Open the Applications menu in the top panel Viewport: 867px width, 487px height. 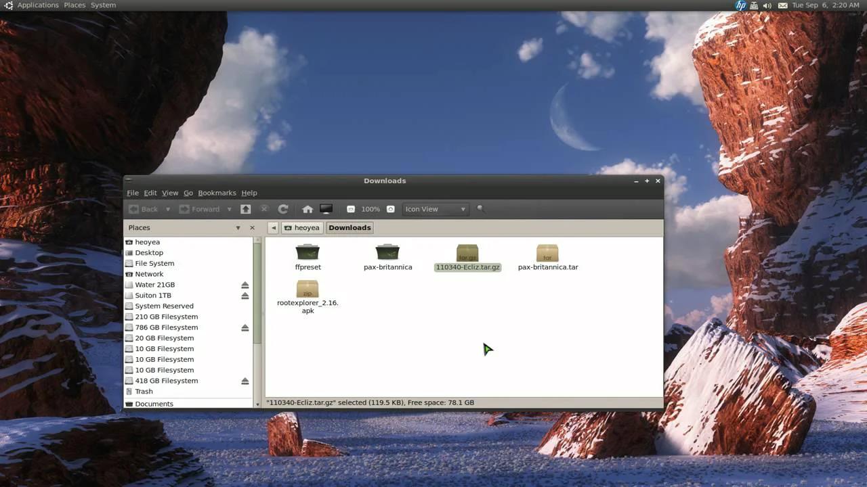pos(37,5)
